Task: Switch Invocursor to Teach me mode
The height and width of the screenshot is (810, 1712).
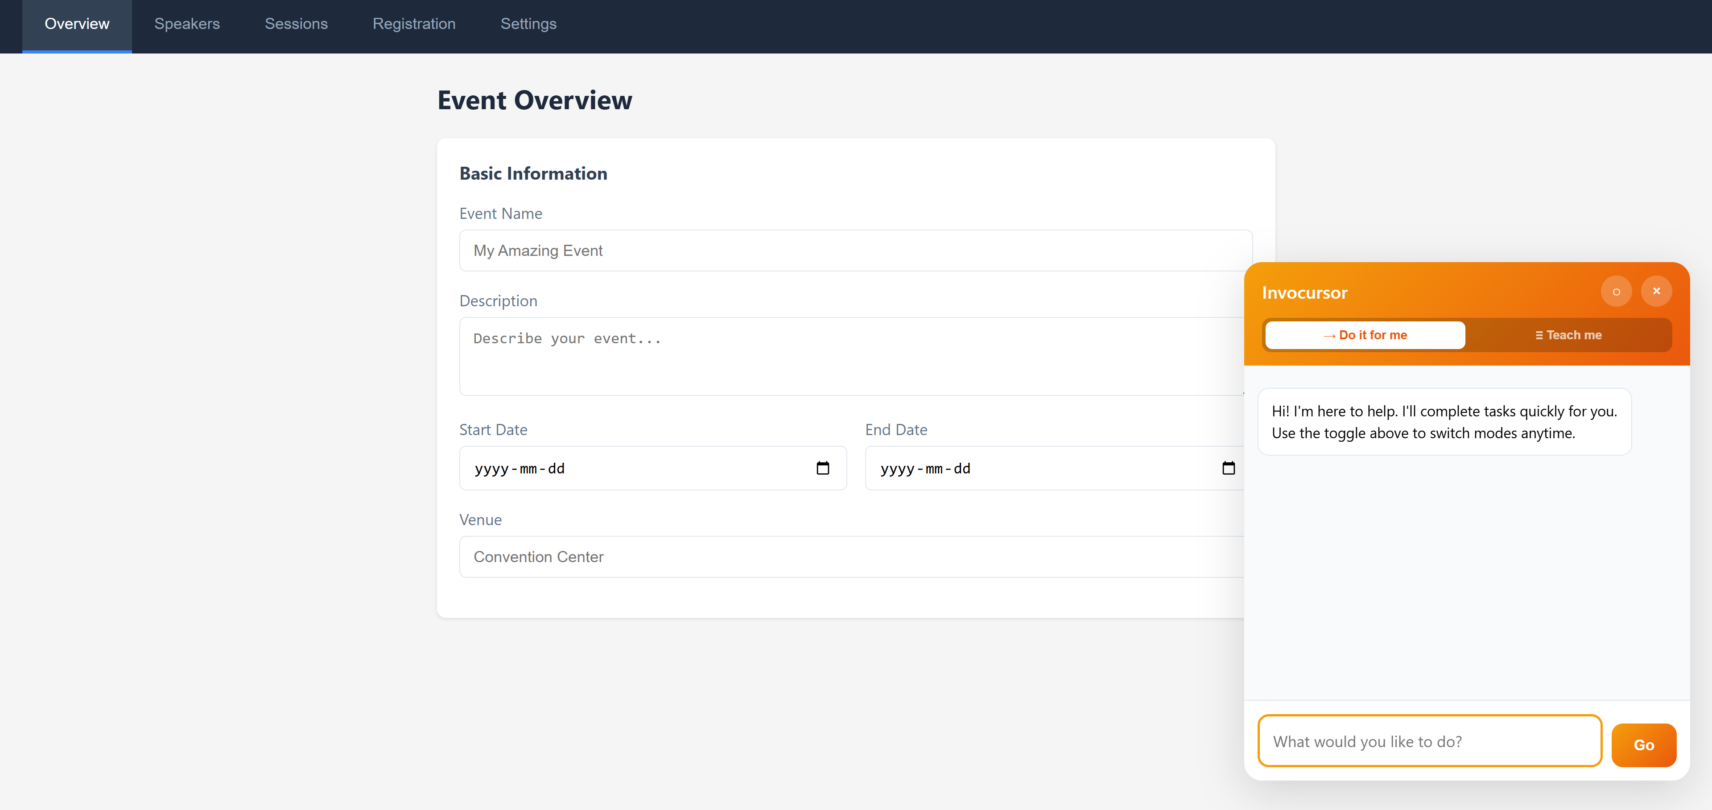Action: [x=1568, y=335]
